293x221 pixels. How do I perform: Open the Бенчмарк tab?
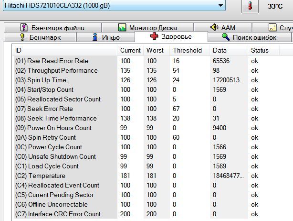pyautogui.click(x=40, y=37)
